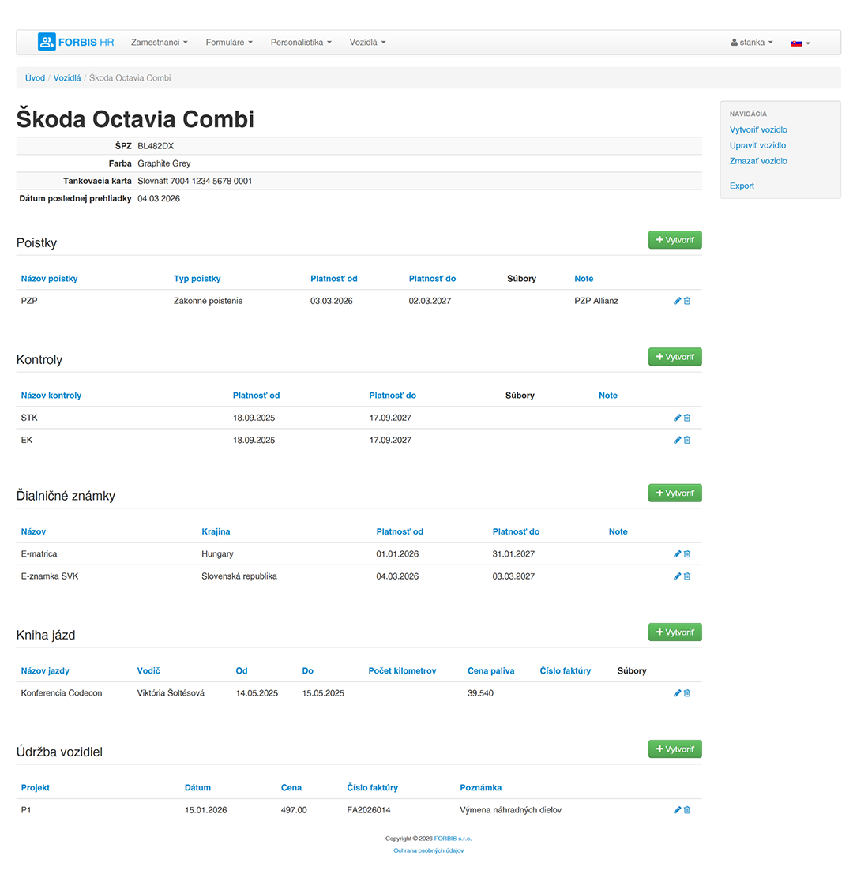This screenshot has height=878, width=853.
Task: Open the stanka user menu
Action: pos(752,43)
